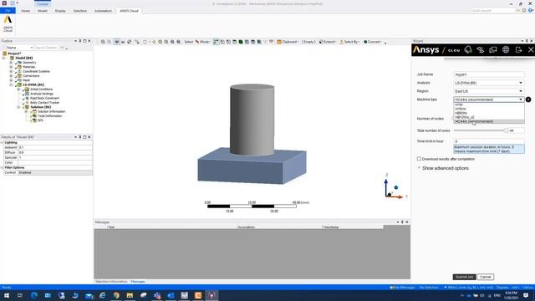Click the cores number field showing 44
Screen dimensions: 535x301
pyautogui.click(x=517, y=130)
